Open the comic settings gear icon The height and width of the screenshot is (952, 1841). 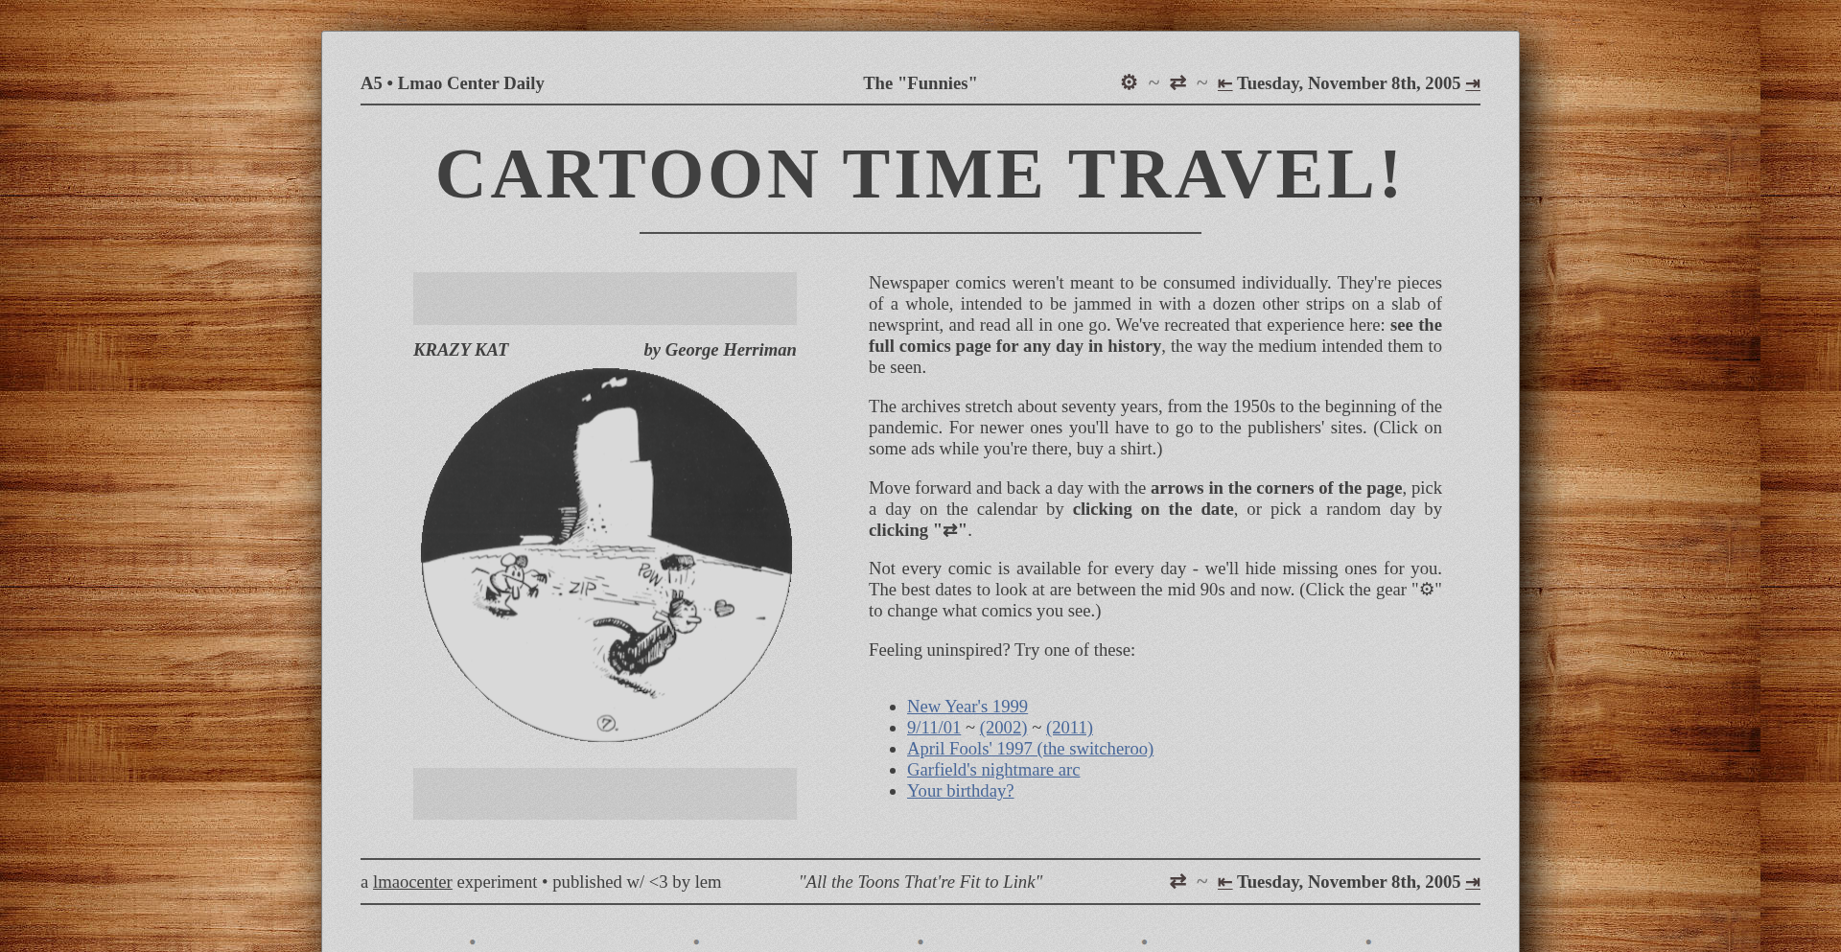pos(1129,82)
